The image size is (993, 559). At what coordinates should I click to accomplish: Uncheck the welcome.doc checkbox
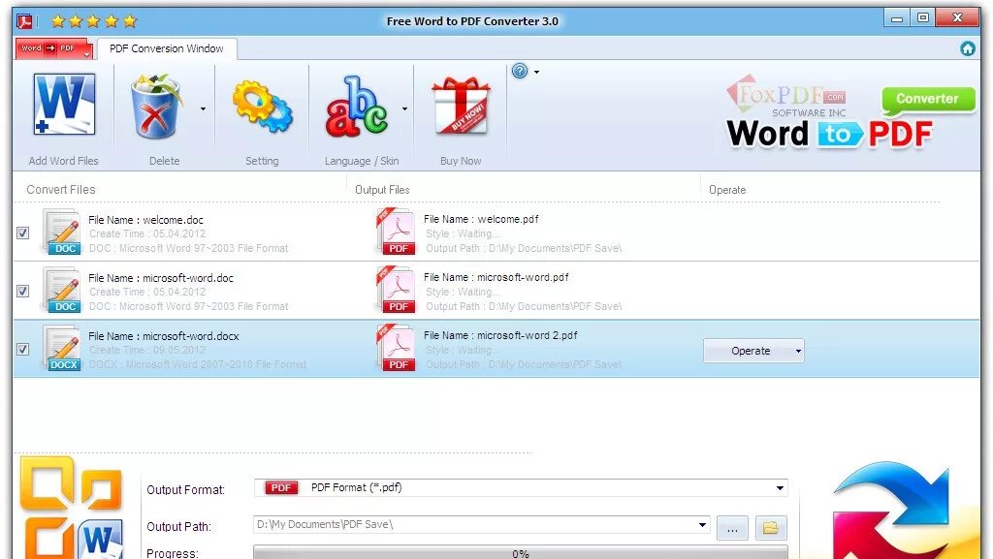coord(23,233)
